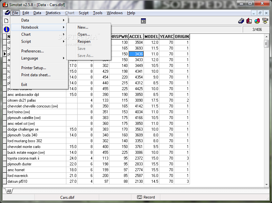Click the ACCEL column header
This screenshot has height=203, width=272.
point(136,37)
